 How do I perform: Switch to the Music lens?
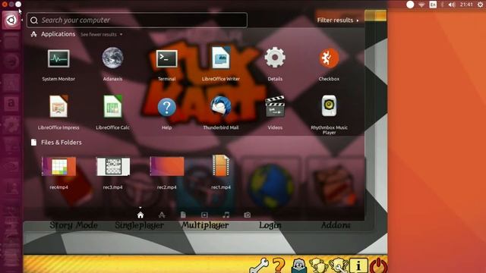(x=226, y=215)
